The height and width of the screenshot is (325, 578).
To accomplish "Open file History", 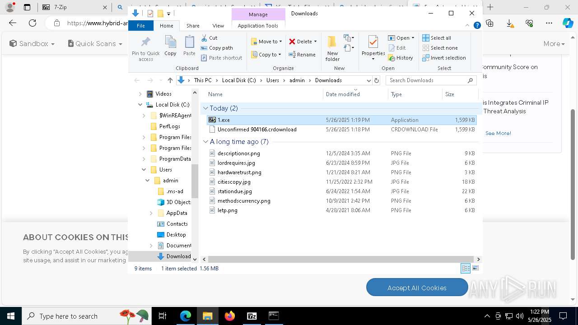I will [401, 58].
